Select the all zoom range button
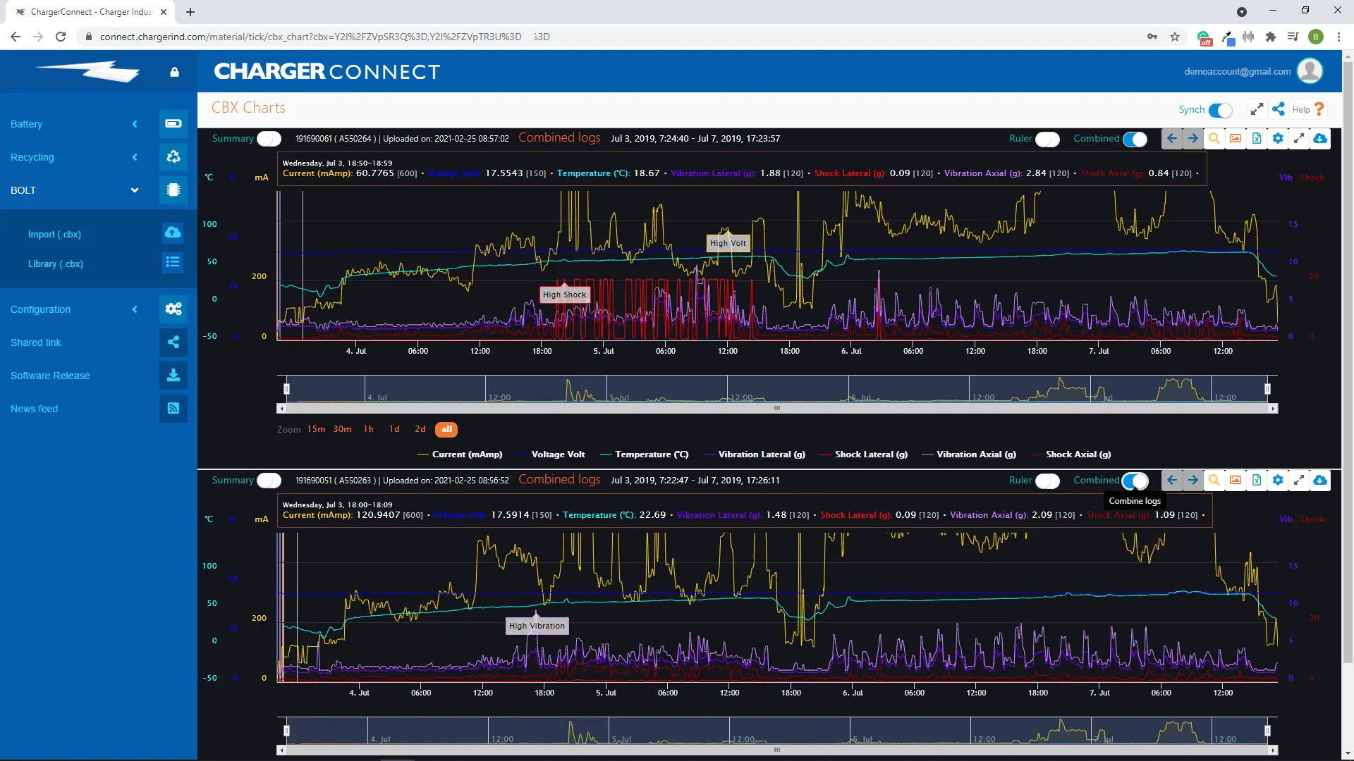This screenshot has height=761, width=1354. tap(446, 429)
